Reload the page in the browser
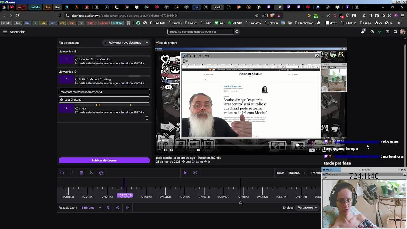Screen dimensions: 407x229 [x=17, y=16]
